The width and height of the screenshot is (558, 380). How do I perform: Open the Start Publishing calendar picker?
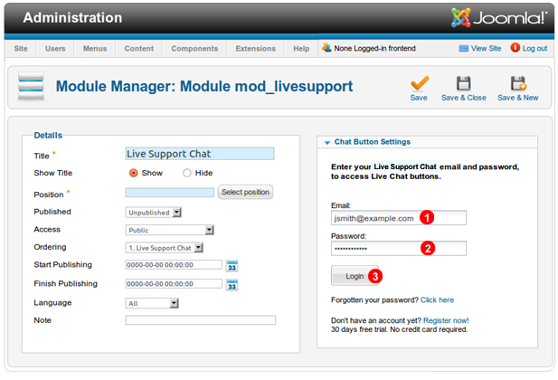(232, 266)
